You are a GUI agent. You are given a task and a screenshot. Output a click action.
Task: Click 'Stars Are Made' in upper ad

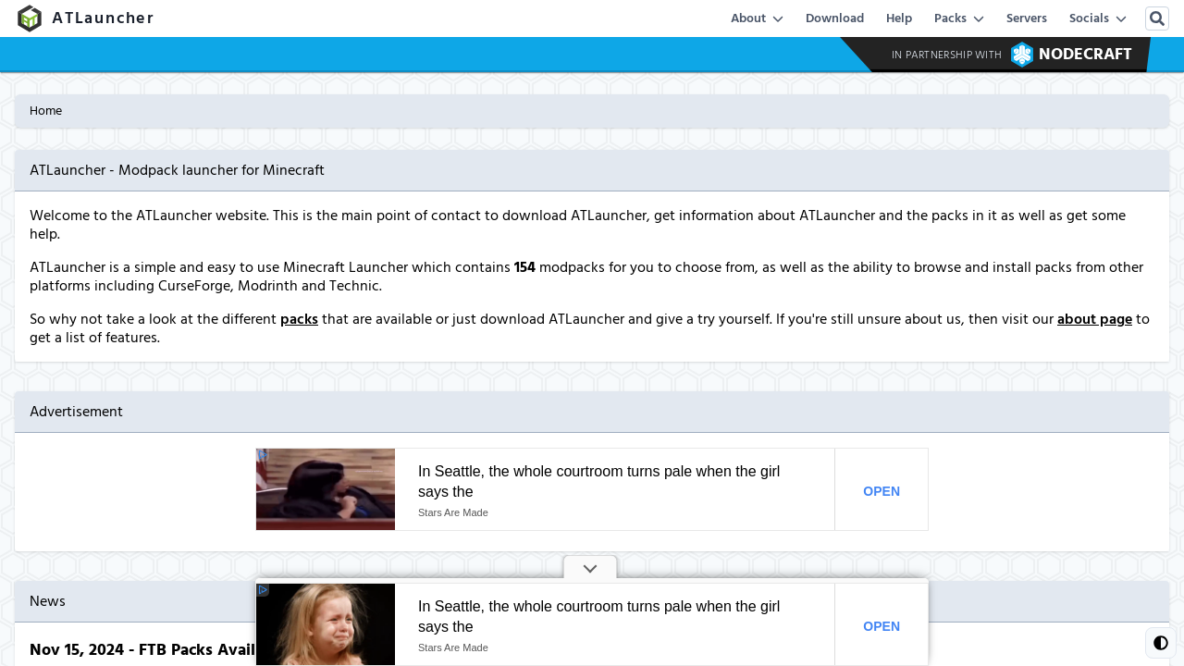(453, 512)
